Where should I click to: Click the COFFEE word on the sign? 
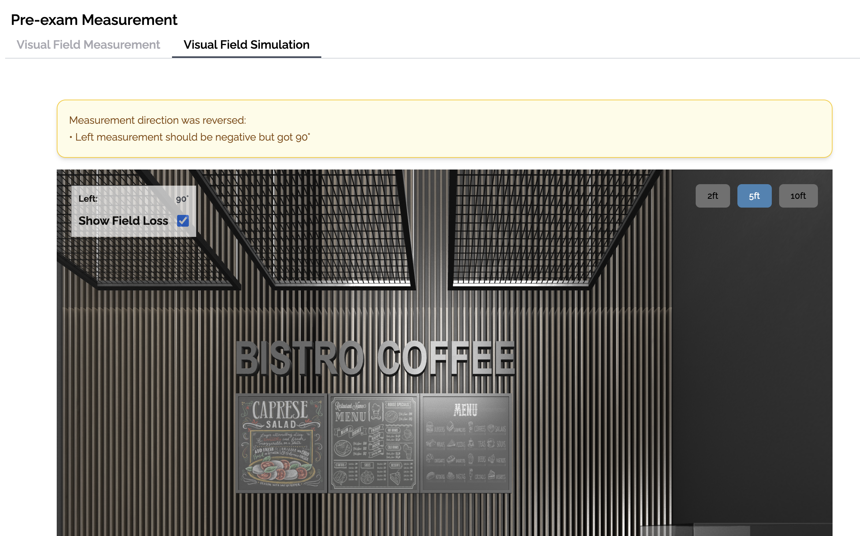click(x=446, y=359)
